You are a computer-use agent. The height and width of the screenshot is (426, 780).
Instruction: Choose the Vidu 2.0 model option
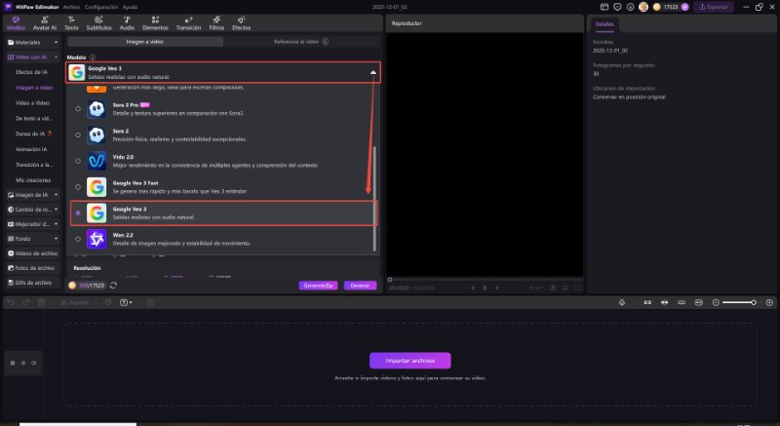[x=78, y=161]
